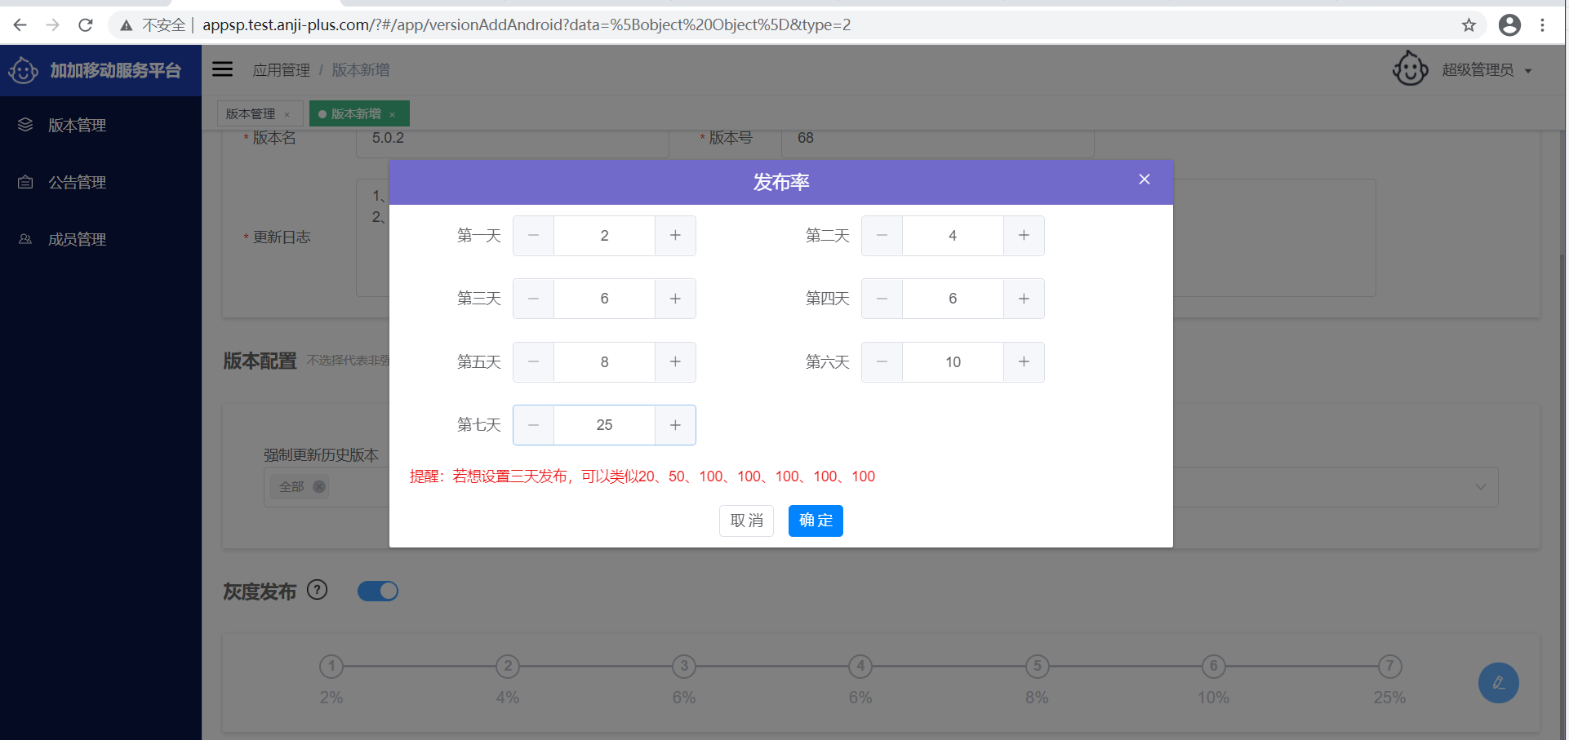Collapse sidebar with hamburger menu icon
This screenshot has width=1569, height=740.
pos(222,69)
